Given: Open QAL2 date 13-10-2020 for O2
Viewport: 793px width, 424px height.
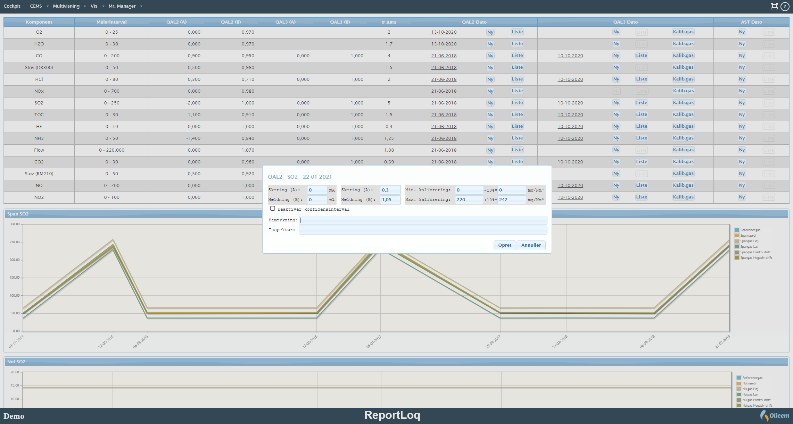Looking at the screenshot, I should pyautogui.click(x=444, y=32).
